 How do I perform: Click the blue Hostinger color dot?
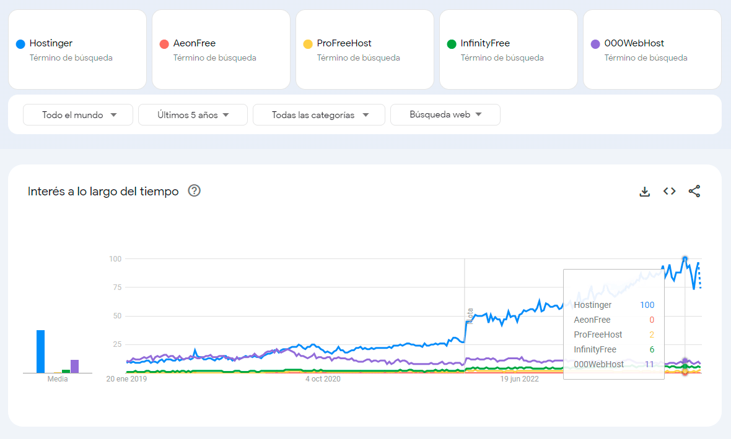(x=20, y=45)
